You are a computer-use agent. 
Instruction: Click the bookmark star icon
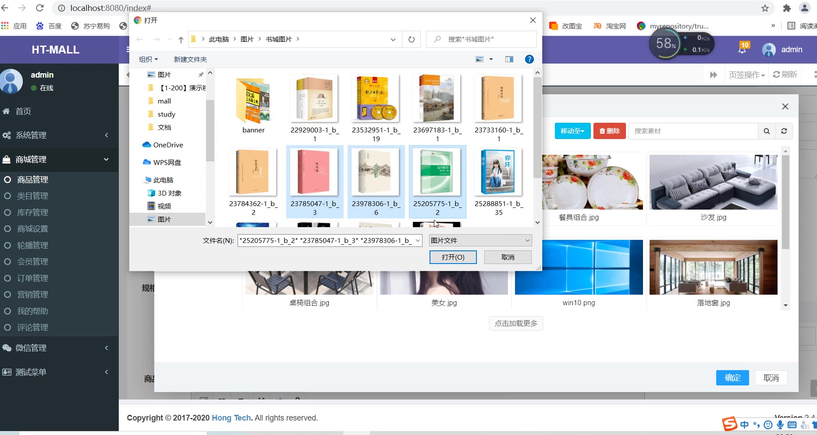point(765,8)
